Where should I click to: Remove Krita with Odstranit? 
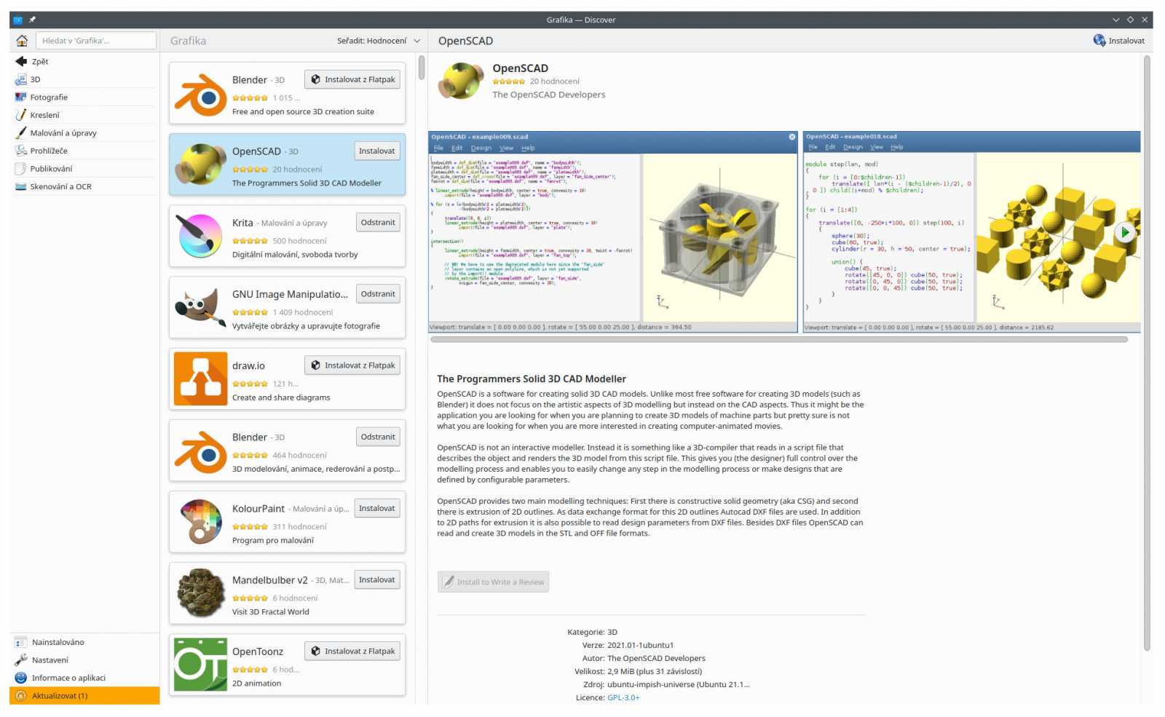pyautogui.click(x=378, y=222)
